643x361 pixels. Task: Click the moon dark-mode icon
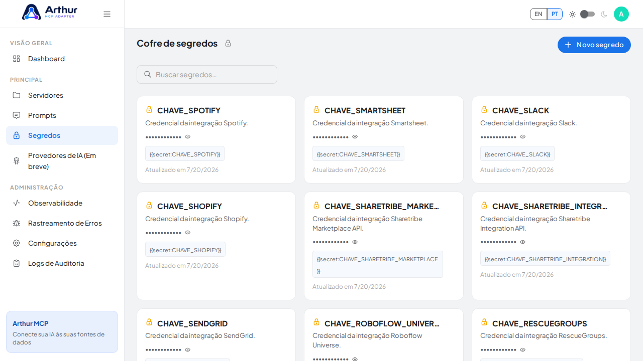pyautogui.click(x=604, y=14)
